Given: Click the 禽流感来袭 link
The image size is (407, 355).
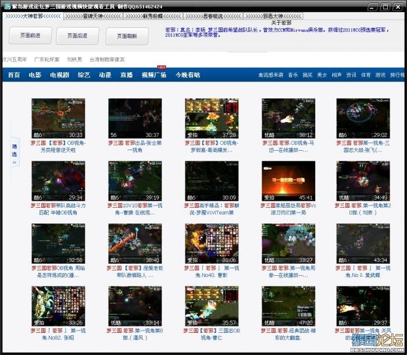Looking at the screenshot, I should point(271,75).
